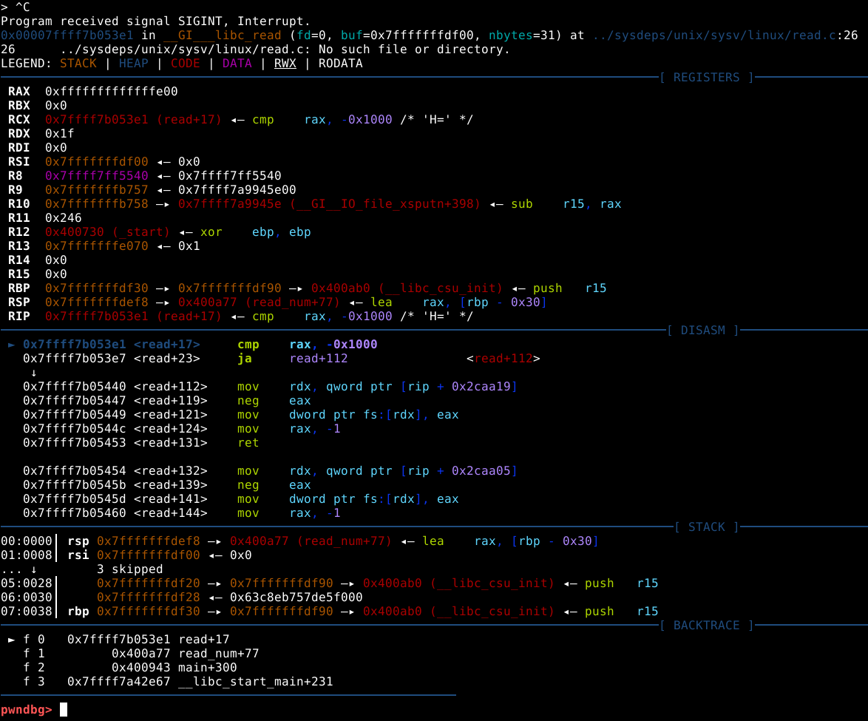The width and height of the screenshot is (868, 721).
Task: Select the RIP register name
Action: pos(19,317)
